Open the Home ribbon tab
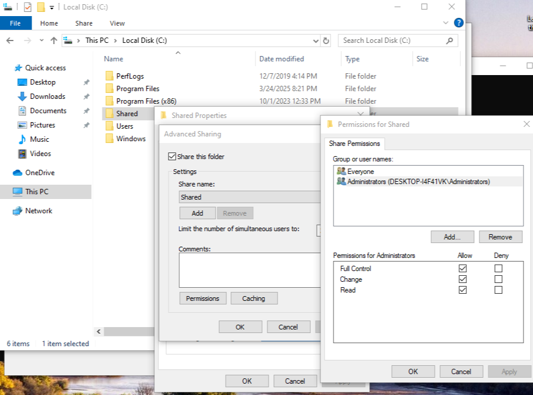Screen dimensions: 533x395 point(49,23)
